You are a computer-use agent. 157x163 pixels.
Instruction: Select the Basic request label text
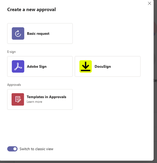click(x=38, y=34)
